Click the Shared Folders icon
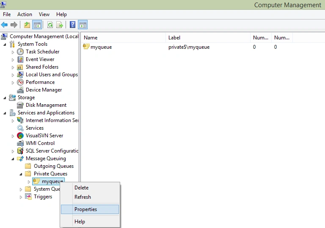The image size is (325, 228). (x=20, y=67)
